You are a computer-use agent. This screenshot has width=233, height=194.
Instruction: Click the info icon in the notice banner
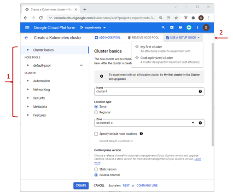click(x=102, y=76)
